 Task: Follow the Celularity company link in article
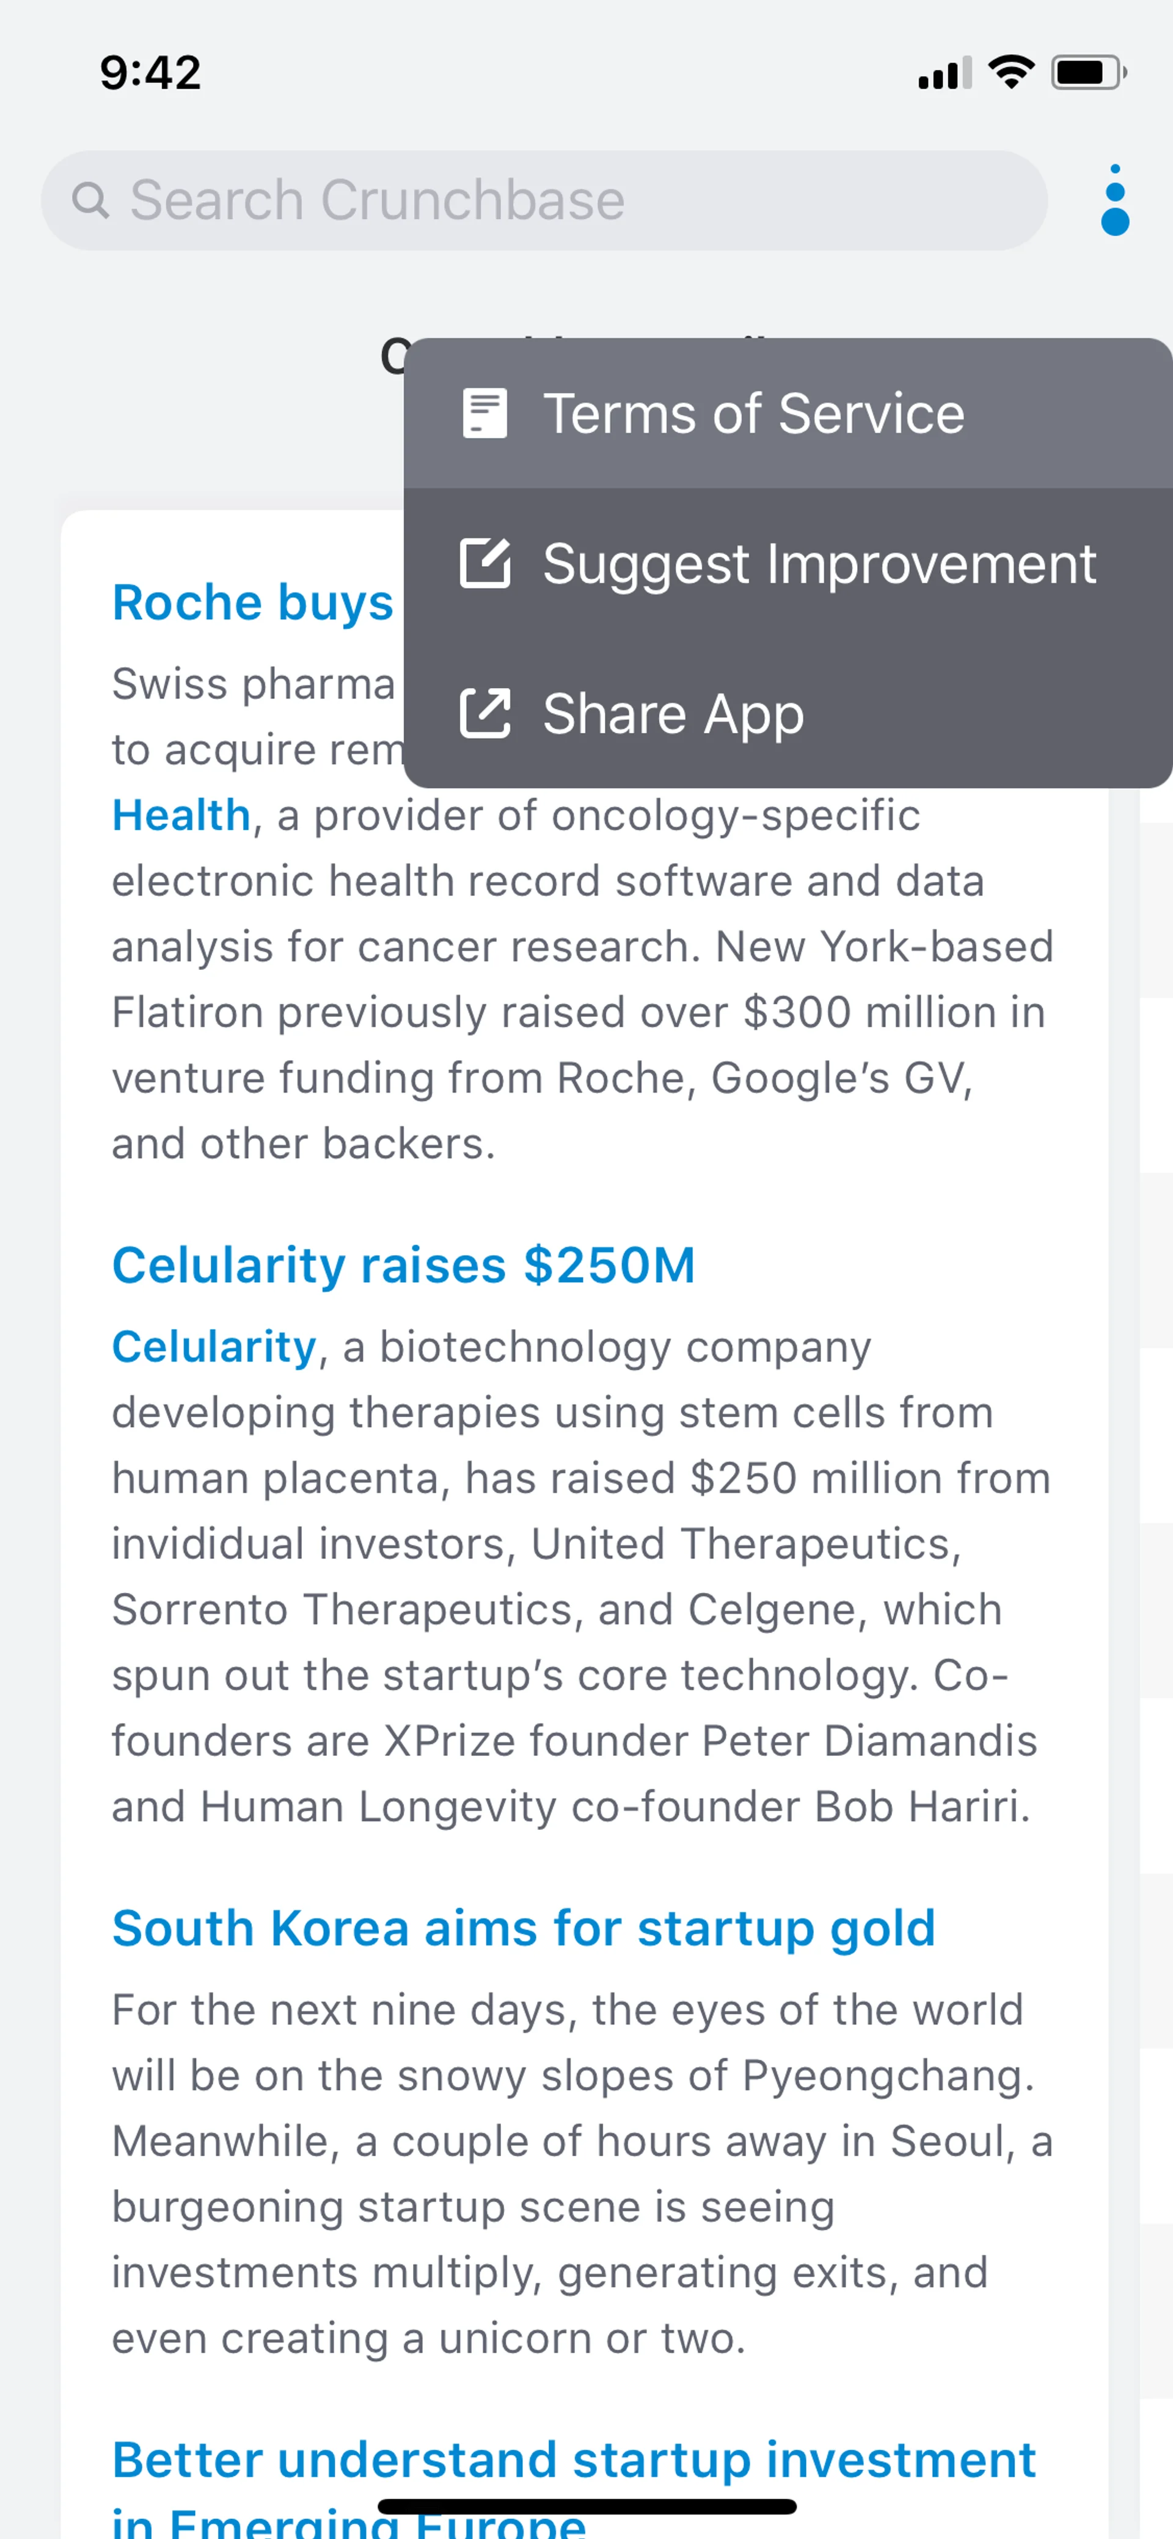tap(214, 1347)
